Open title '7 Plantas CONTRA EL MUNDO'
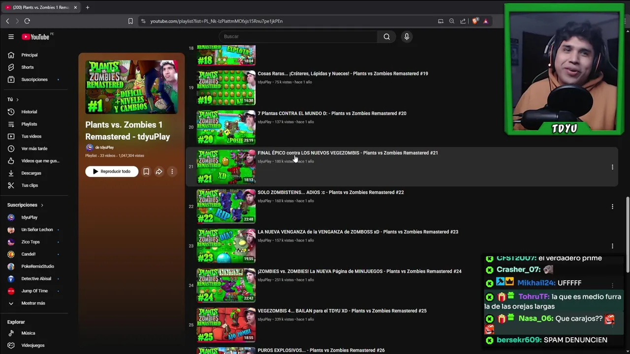630x354 pixels. point(332,113)
